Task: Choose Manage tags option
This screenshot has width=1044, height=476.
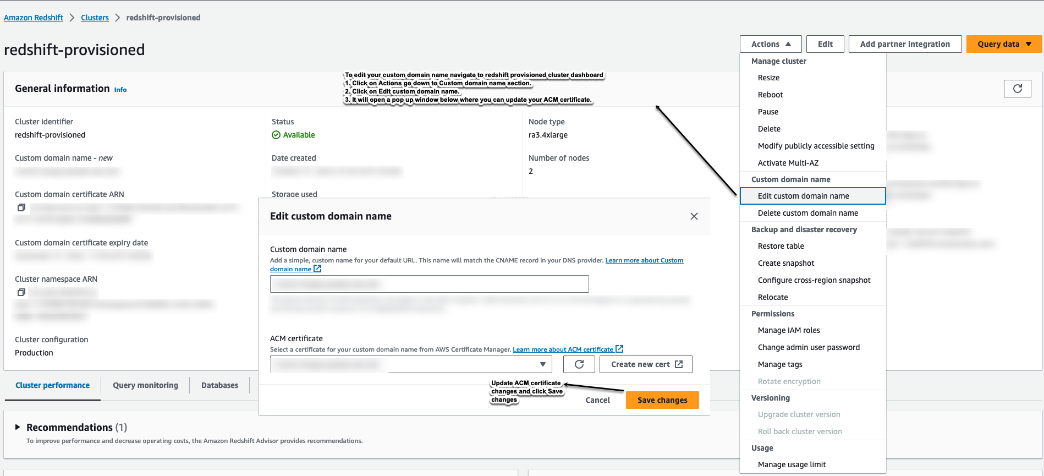Action: 813,364
